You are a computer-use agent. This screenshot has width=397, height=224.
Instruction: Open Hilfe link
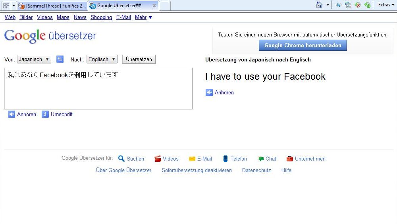(286, 170)
